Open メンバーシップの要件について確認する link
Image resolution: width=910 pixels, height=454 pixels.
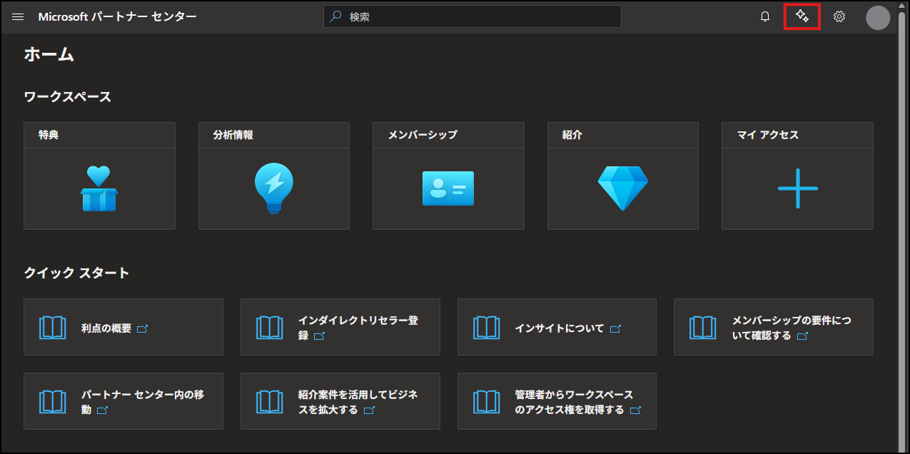pos(792,328)
